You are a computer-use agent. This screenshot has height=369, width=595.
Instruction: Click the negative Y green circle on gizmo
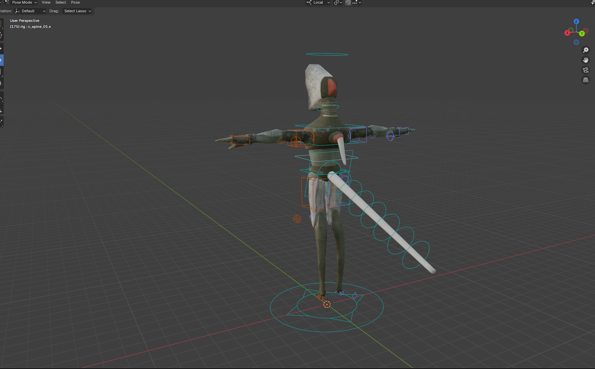[x=571, y=30]
